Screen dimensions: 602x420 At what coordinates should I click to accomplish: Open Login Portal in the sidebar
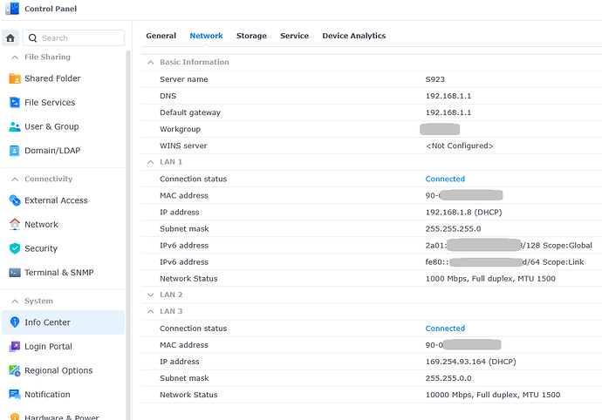click(x=48, y=347)
